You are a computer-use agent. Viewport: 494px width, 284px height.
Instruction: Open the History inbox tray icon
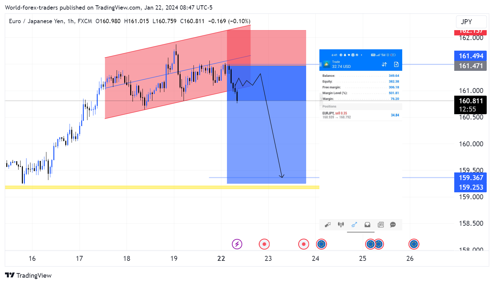367,225
